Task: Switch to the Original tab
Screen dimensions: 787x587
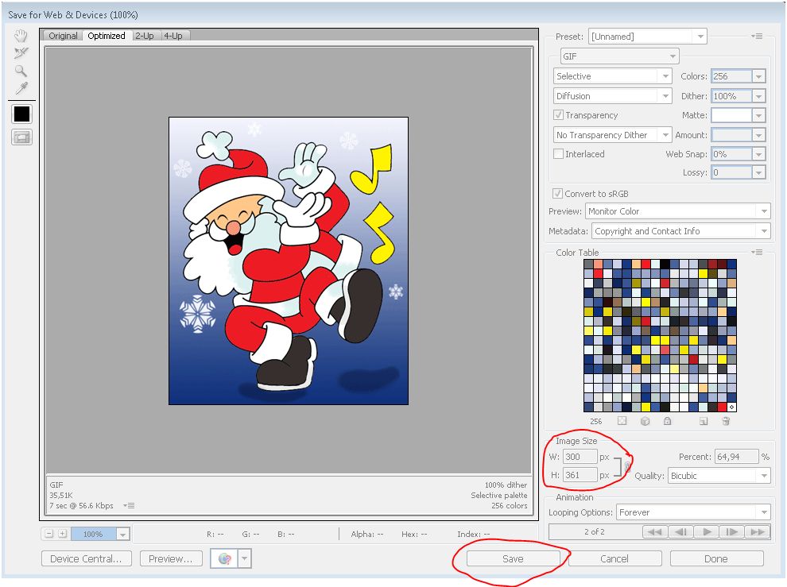Action: pos(63,36)
